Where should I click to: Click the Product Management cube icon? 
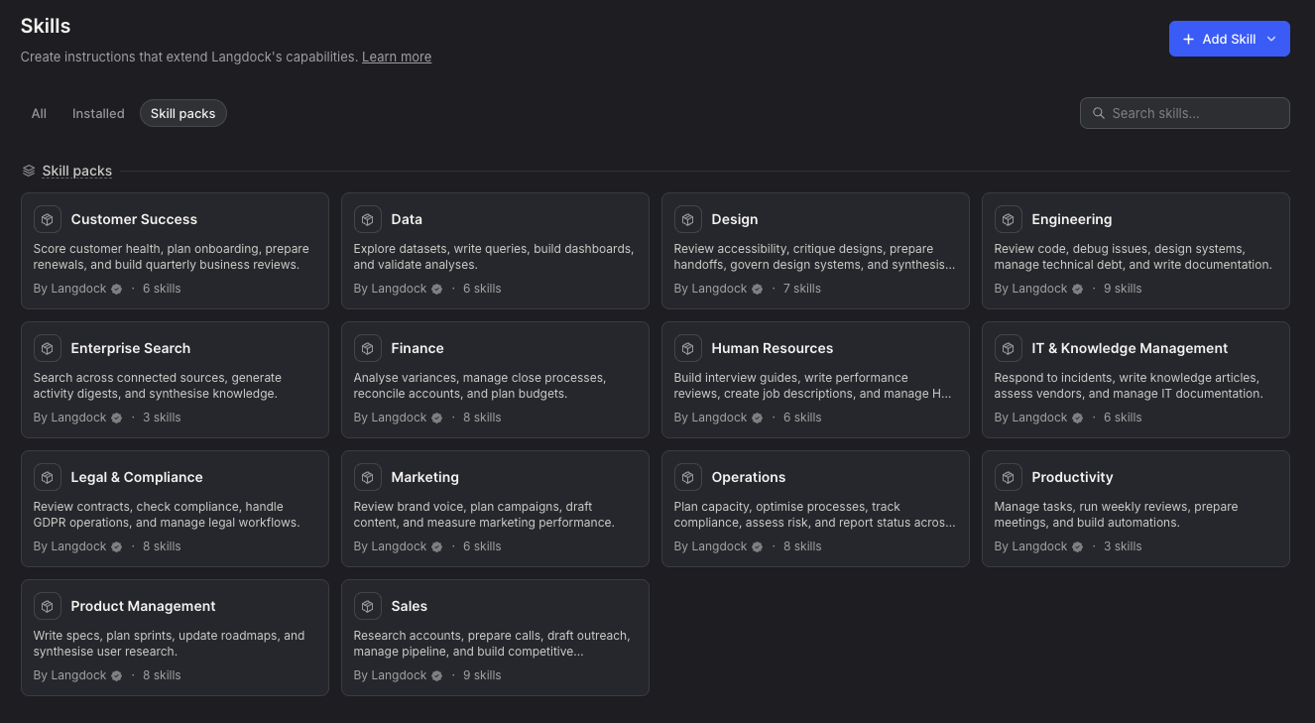coord(48,606)
